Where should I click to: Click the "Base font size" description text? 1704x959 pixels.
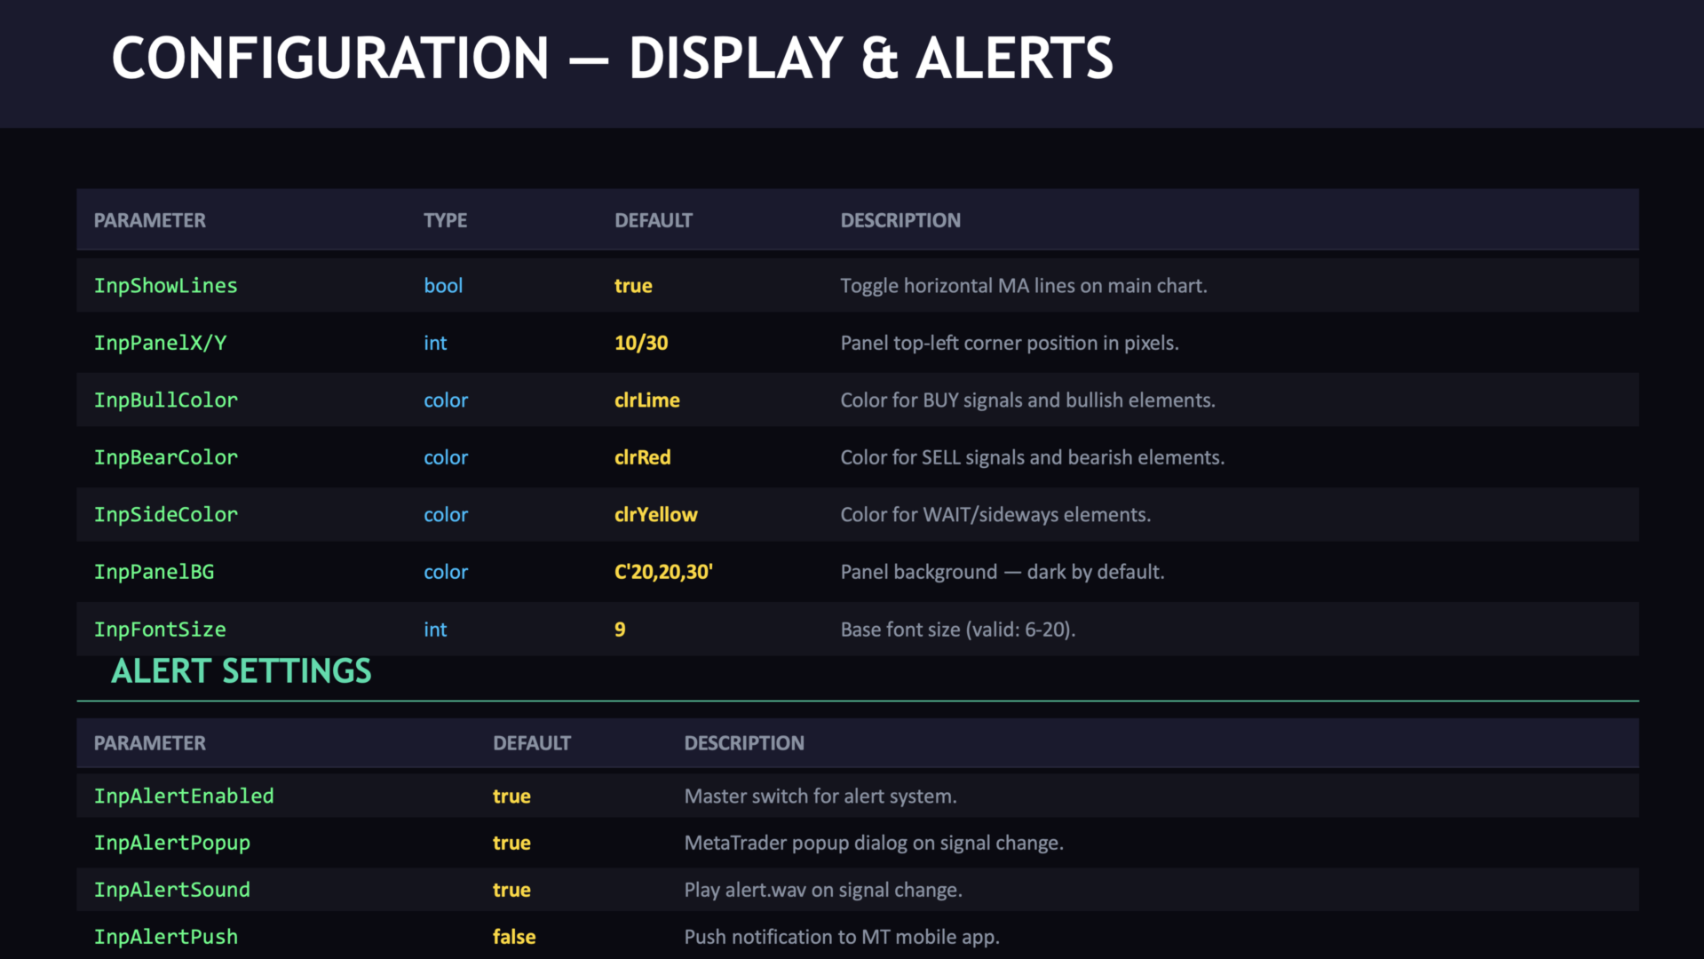pos(957,630)
